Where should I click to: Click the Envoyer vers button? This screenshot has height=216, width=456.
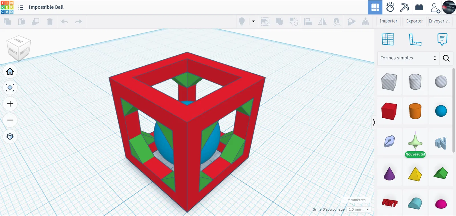point(440,21)
